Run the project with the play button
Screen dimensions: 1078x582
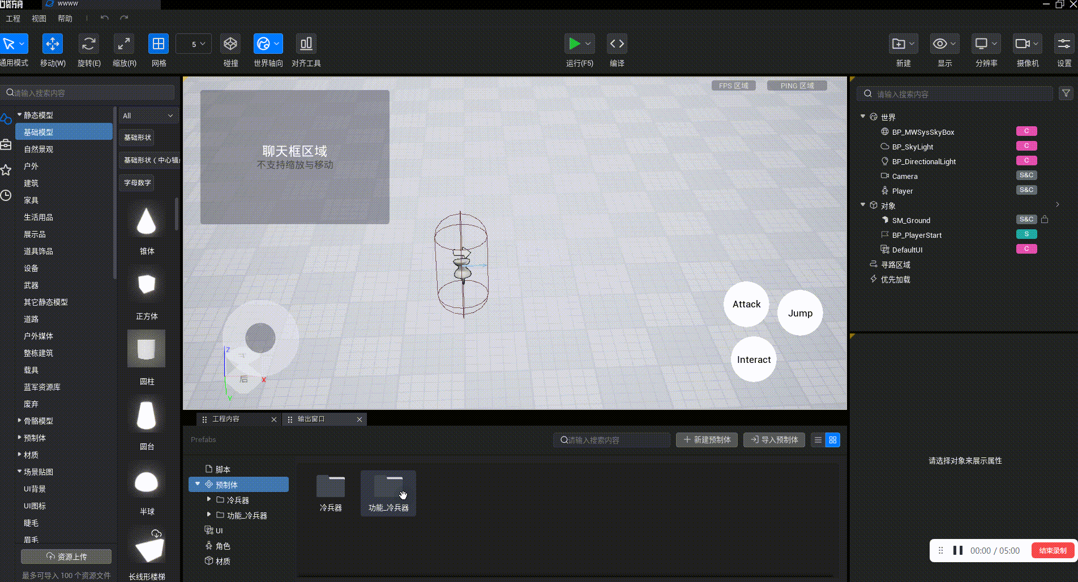574,44
